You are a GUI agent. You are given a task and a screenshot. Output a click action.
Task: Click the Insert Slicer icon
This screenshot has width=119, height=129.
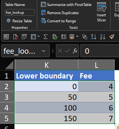102,12
